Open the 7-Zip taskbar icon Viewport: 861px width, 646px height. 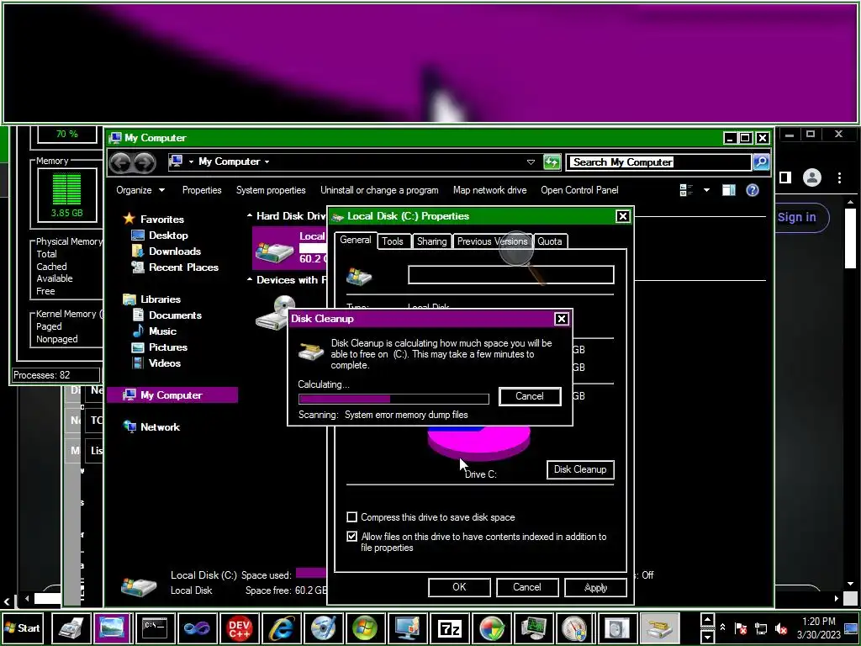coord(450,627)
